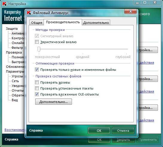
Task: Select Угрозы in the settings tree
Action: (x=17, y=76)
